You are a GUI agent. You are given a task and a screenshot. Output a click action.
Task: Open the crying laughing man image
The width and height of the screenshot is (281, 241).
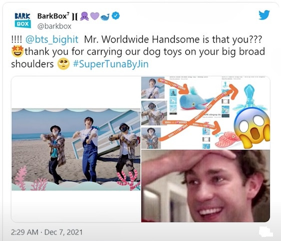click(x=206, y=186)
